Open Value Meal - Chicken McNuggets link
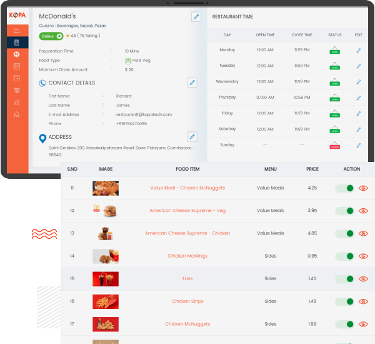The image size is (375, 344). click(187, 188)
